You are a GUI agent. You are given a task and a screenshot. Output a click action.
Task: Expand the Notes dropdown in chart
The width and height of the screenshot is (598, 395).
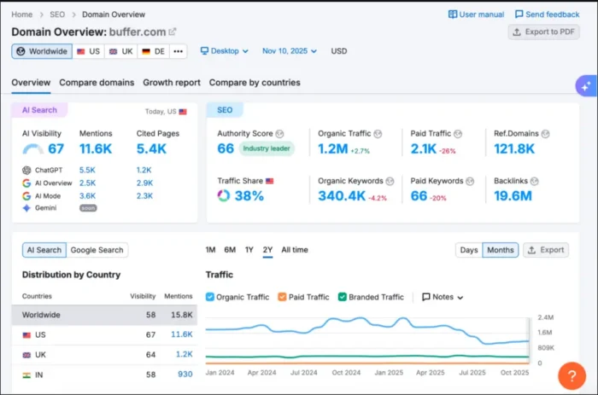tap(443, 297)
